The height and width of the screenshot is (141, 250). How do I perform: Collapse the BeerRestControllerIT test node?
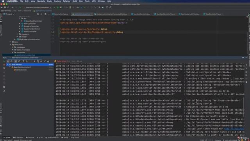point(10,67)
